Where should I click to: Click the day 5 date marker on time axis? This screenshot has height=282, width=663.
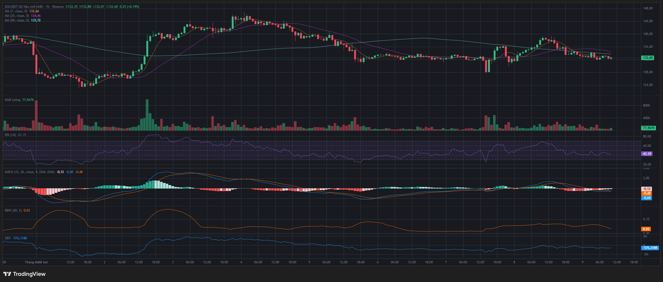(x=309, y=262)
